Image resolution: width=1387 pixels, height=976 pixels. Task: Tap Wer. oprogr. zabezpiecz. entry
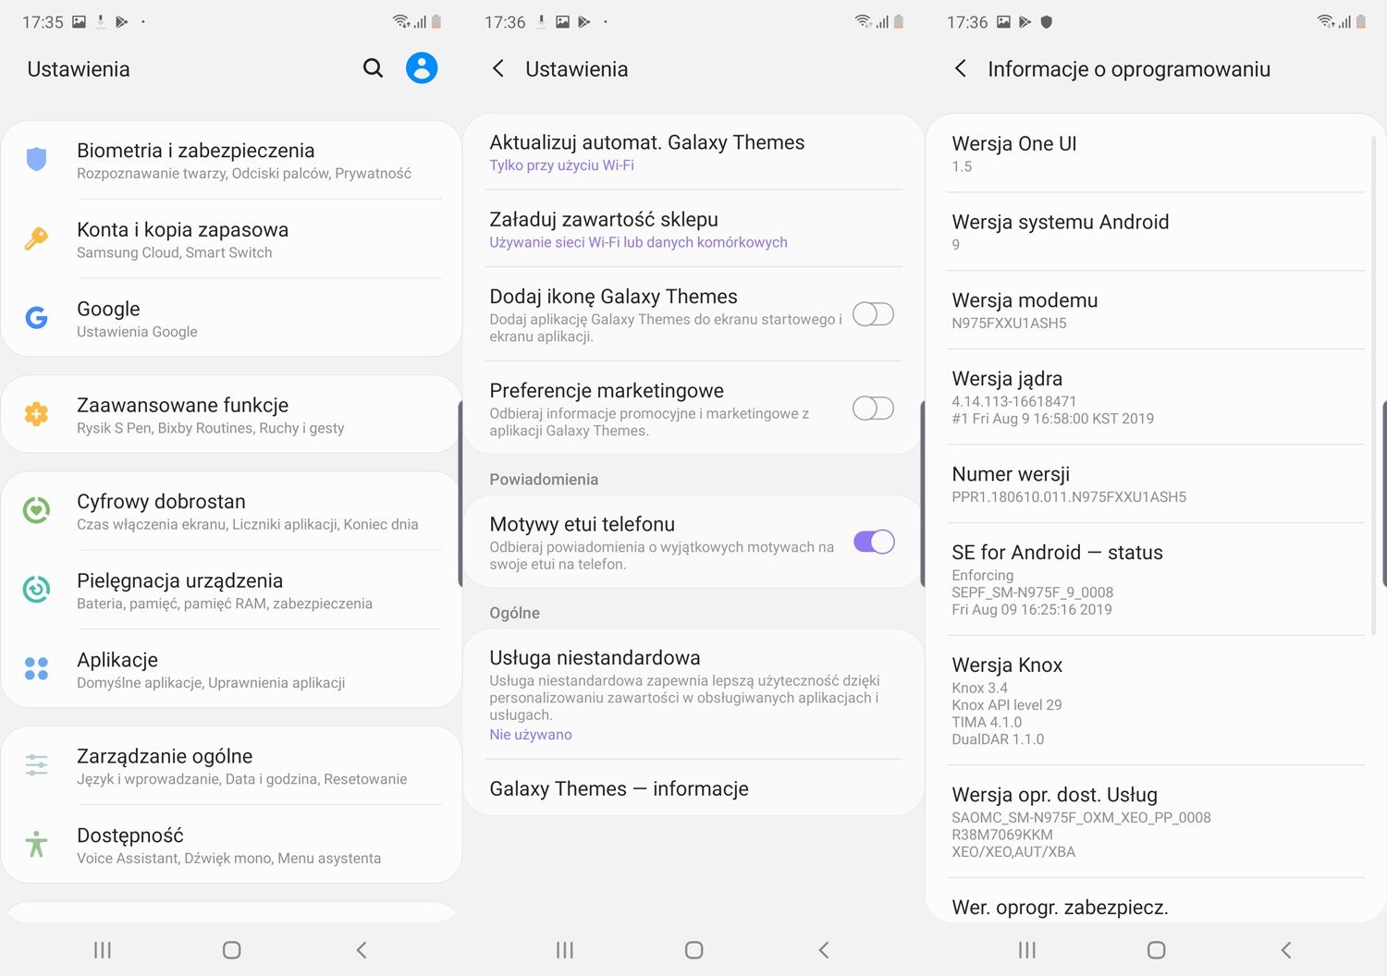pos(1156,901)
